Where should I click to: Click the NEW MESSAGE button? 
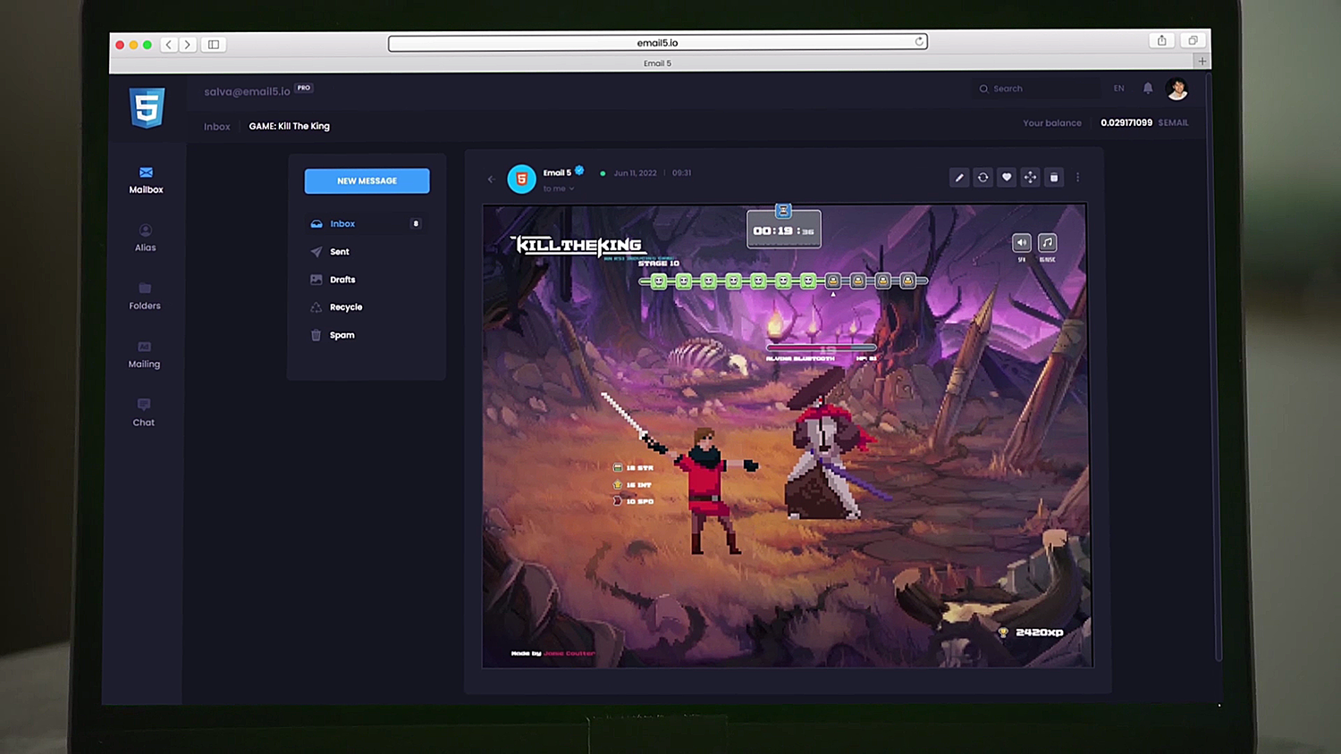367,180
